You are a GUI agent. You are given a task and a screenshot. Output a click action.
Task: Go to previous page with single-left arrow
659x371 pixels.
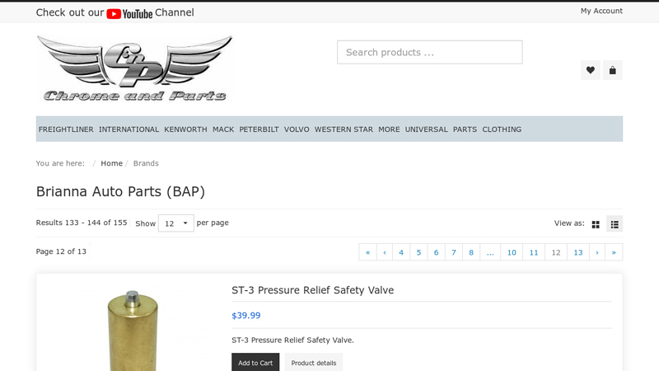pyautogui.click(x=385, y=252)
